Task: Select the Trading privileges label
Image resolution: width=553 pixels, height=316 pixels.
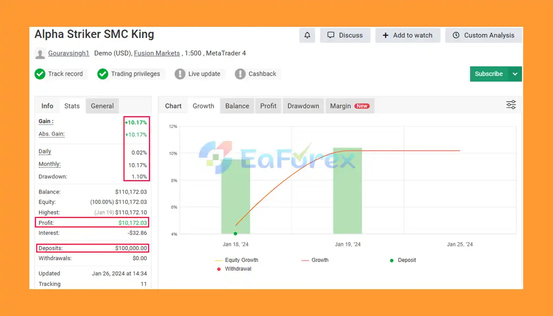Action: [x=136, y=74]
